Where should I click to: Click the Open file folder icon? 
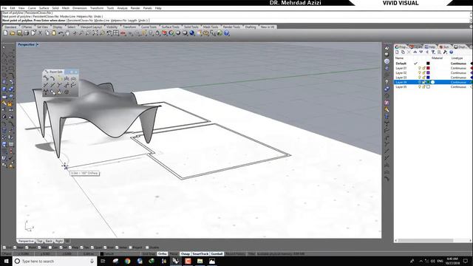pyautogui.click(x=13, y=33)
